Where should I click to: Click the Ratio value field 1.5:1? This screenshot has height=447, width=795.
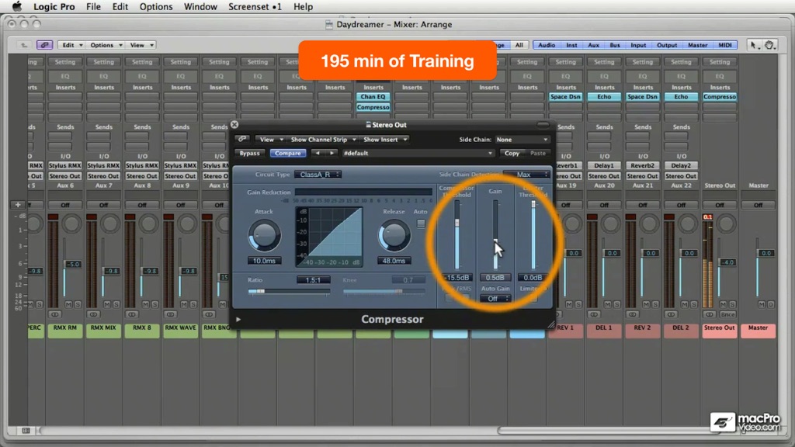coord(314,279)
